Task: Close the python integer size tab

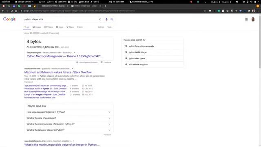Action: [x=100, y=6]
